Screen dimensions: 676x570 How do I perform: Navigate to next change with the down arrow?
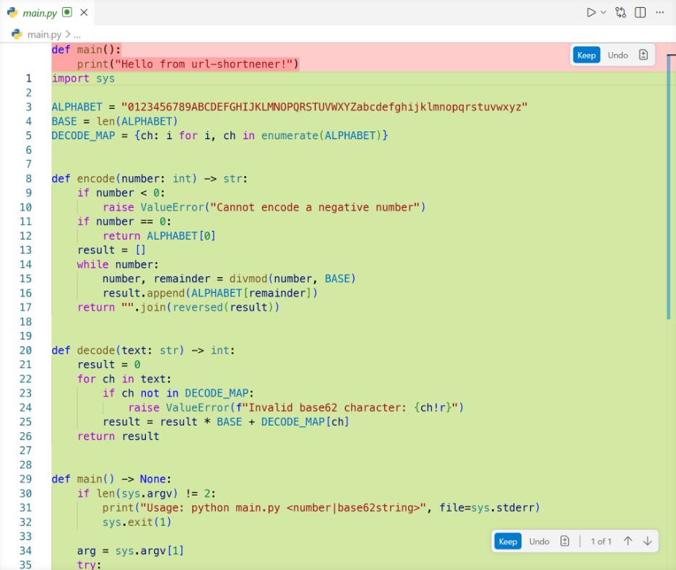coord(647,541)
